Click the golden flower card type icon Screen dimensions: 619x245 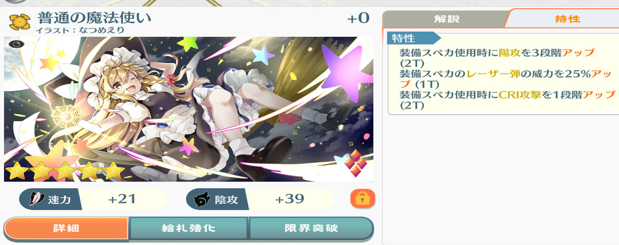coord(18,21)
